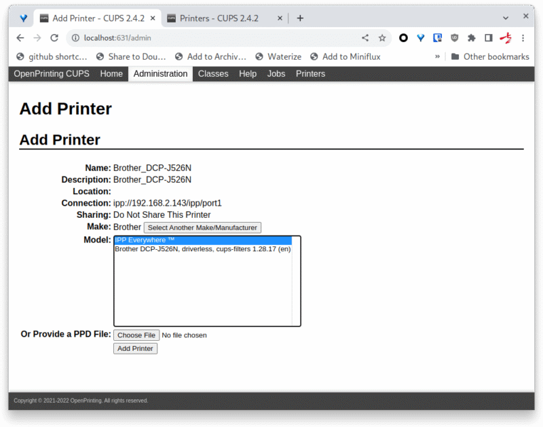543x427 pixels.
Task: Open a new browser tab
Action: (300, 18)
